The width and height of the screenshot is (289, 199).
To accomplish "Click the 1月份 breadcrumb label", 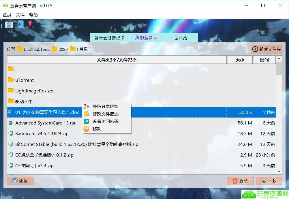I will [82, 49].
